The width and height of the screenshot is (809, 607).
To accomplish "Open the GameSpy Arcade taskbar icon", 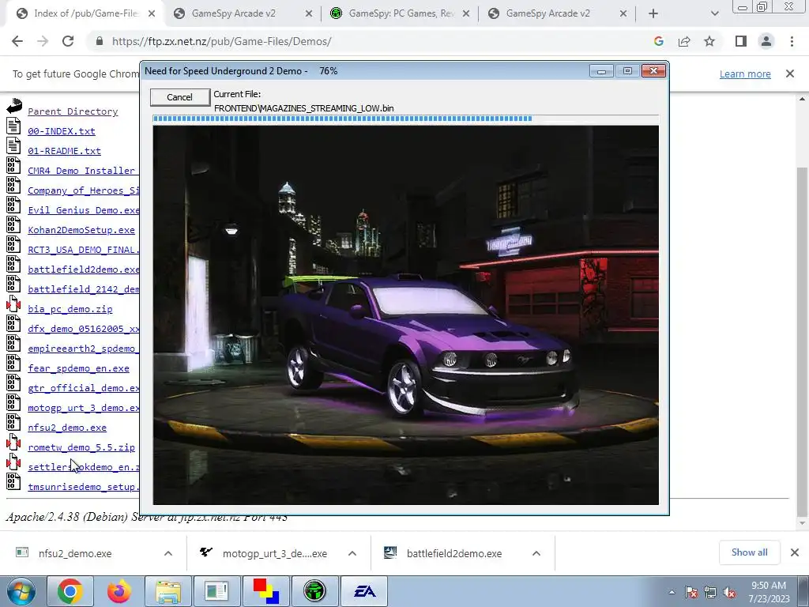I will click(x=314, y=591).
